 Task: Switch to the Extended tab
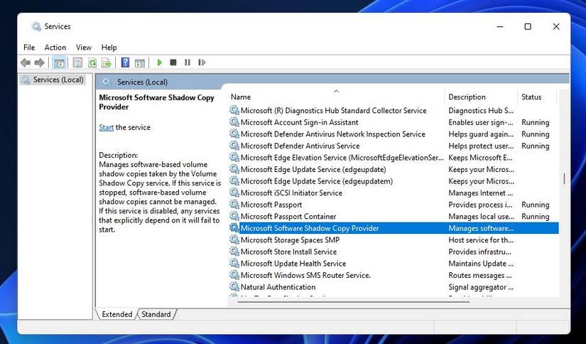click(x=117, y=314)
